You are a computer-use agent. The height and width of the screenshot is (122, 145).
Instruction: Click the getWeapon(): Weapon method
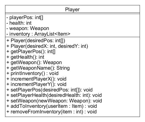[34, 63]
